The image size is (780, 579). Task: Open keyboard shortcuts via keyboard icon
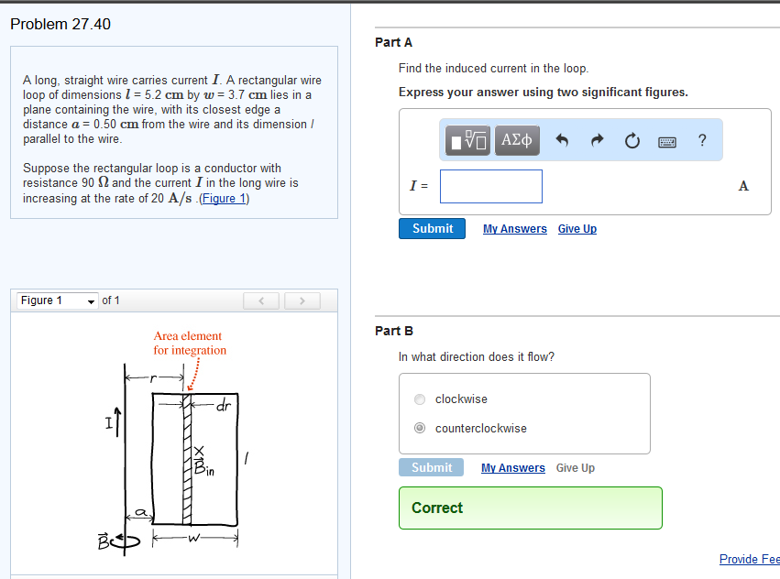[666, 140]
